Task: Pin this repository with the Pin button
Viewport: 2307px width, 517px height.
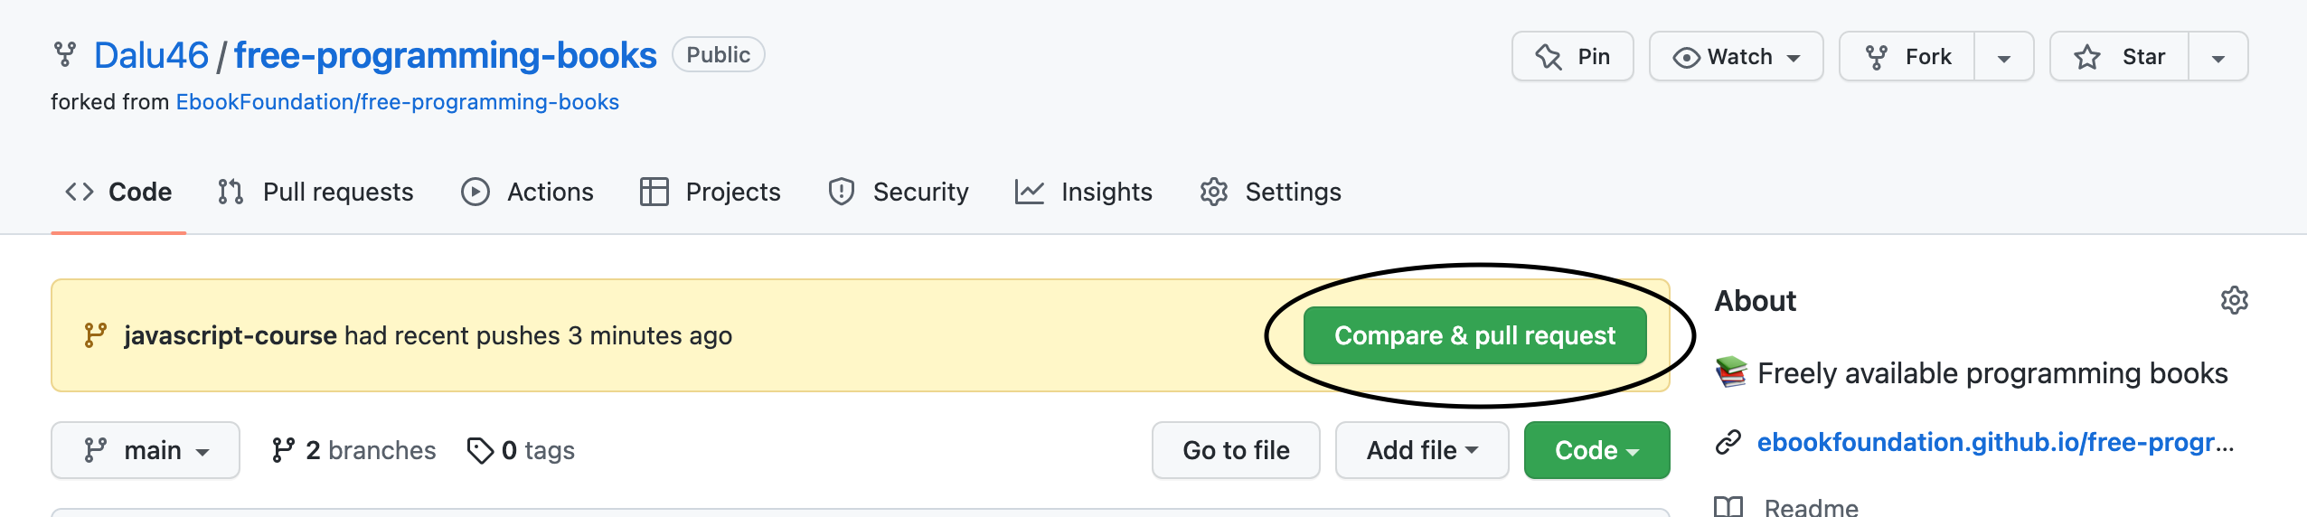Action: coord(1573,57)
